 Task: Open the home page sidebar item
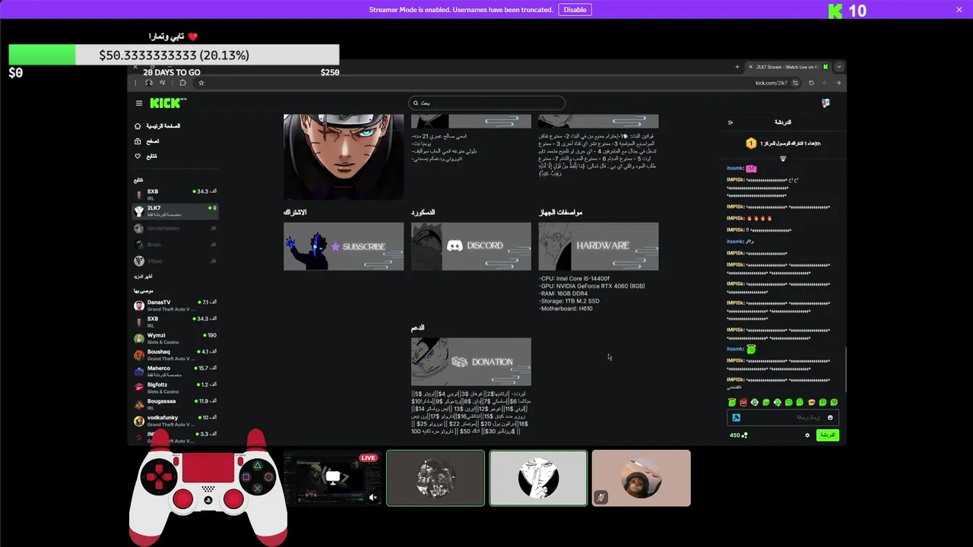[158, 126]
